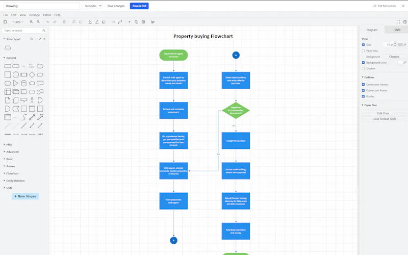Expand the Arrows shapes section
The height and width of the screenshot is (255, 408).
(x=9, y=166)
